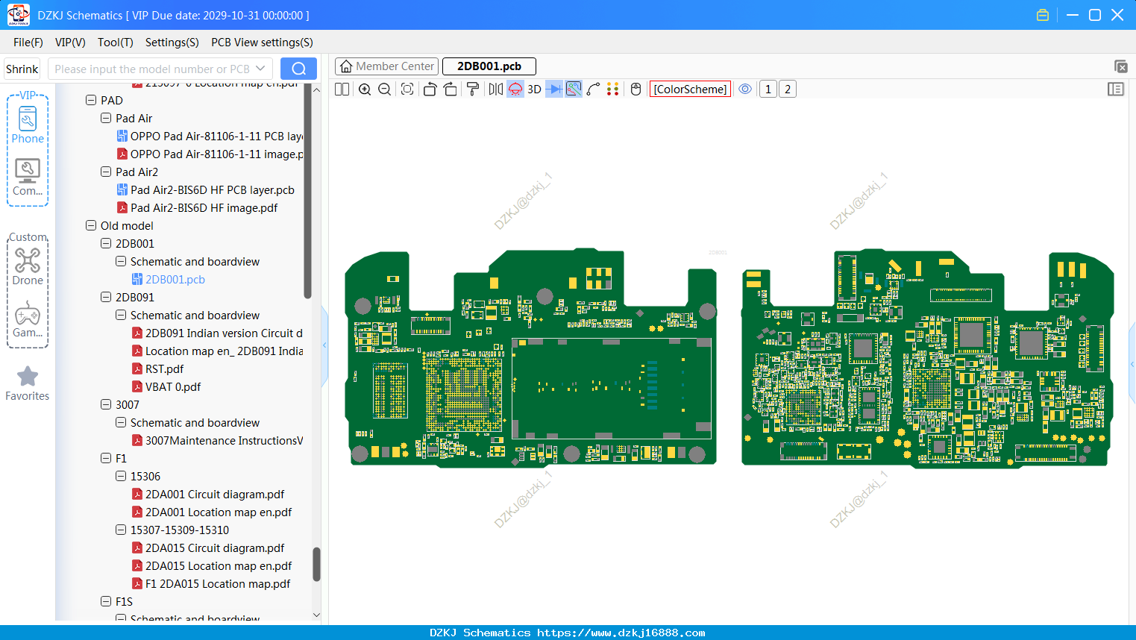This screenshot has width=1136, height=640.
Task: Toggle the right side panel
Action: click(x=1116, y=89)
